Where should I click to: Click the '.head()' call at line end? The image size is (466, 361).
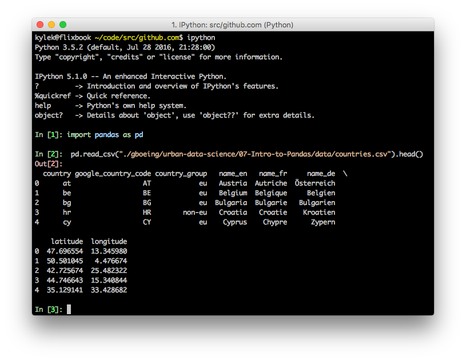click(409, 154)
